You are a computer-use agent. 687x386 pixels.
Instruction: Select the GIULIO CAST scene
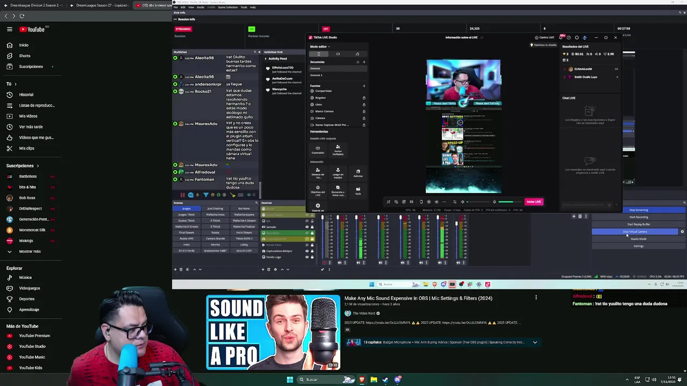coord(244,250)
